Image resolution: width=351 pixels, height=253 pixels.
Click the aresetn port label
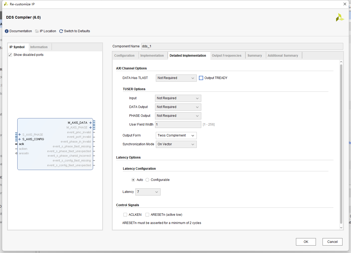pos(24,154)
